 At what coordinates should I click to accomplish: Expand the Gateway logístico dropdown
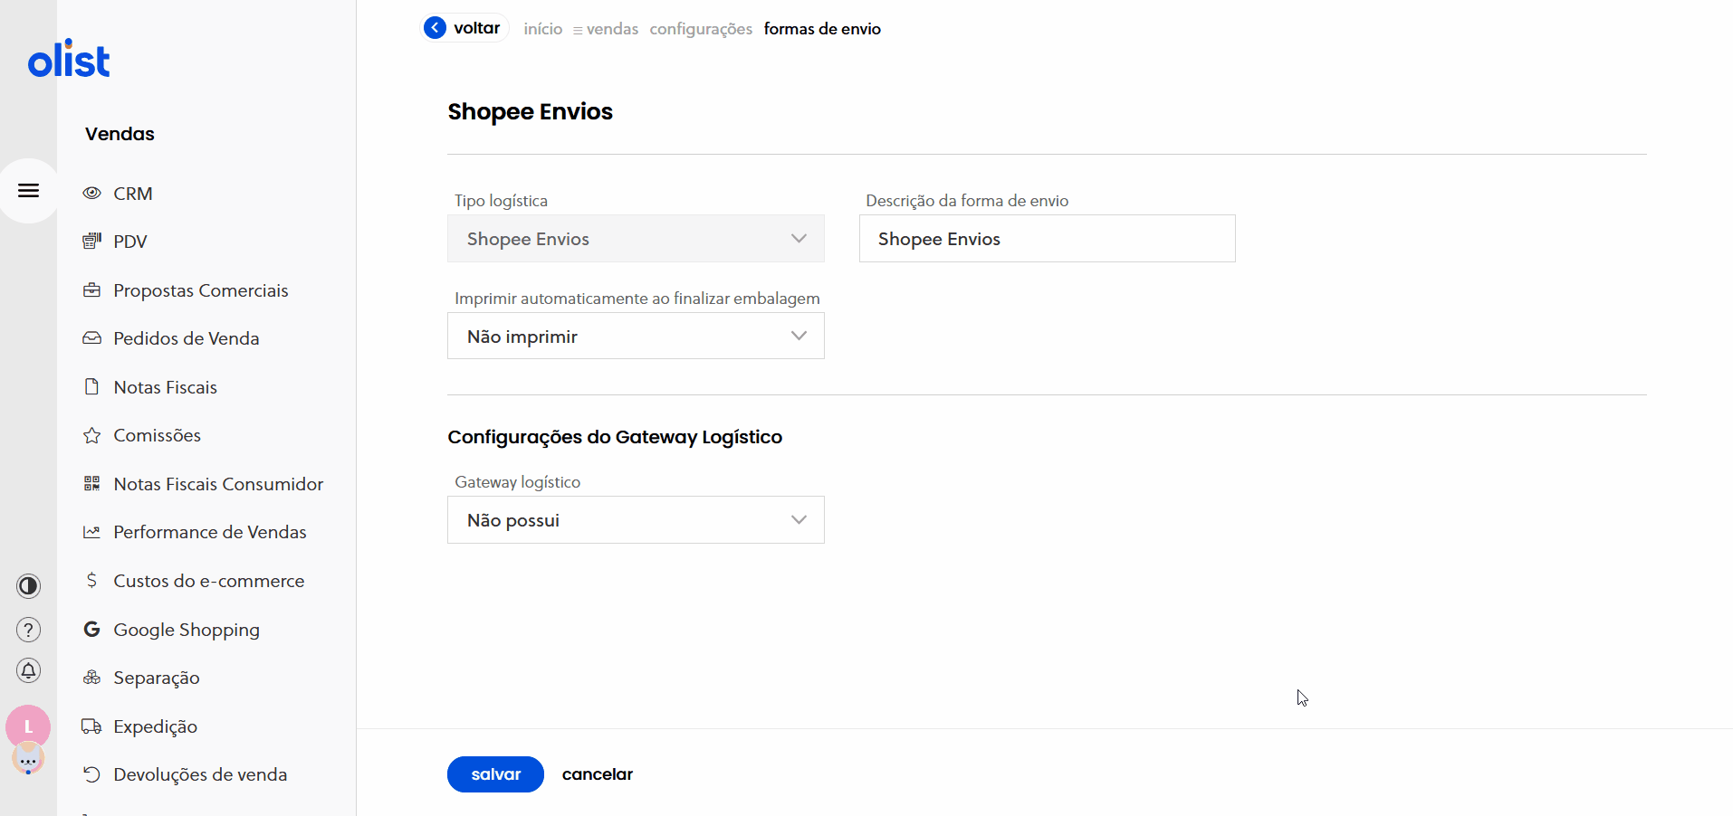point(636,520)
